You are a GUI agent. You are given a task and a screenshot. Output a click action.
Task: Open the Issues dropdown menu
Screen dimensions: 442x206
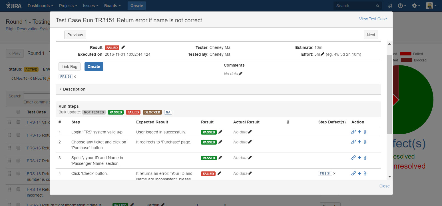(91, 6)
